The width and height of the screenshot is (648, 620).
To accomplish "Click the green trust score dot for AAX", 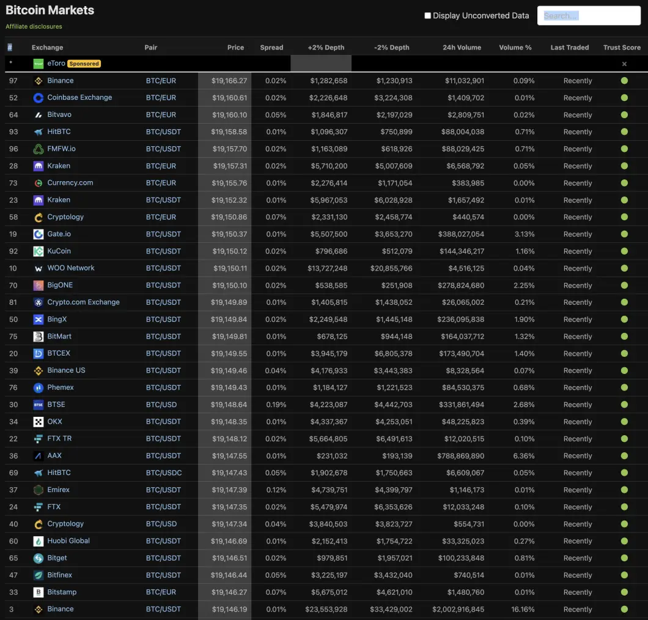I will pyautogui.click(x=624, y=456).
